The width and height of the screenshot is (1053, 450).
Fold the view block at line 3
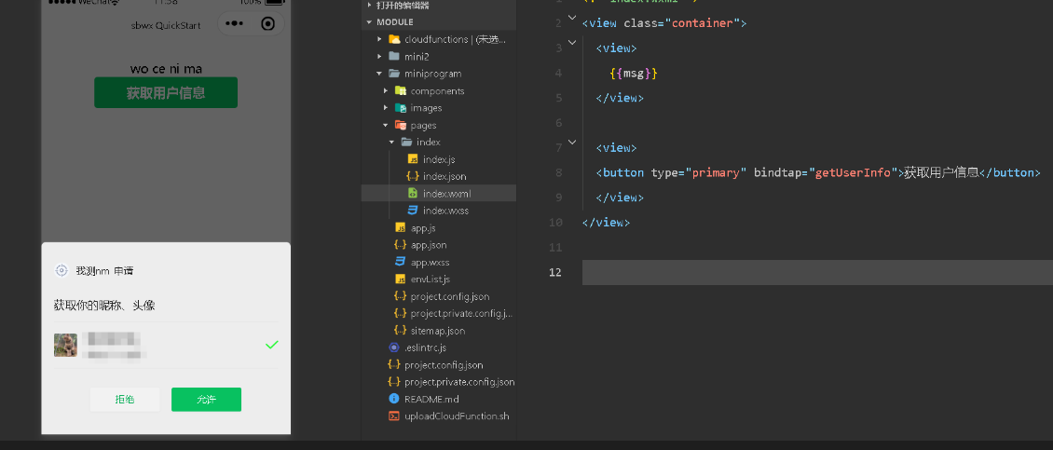(x=571, y=42)
